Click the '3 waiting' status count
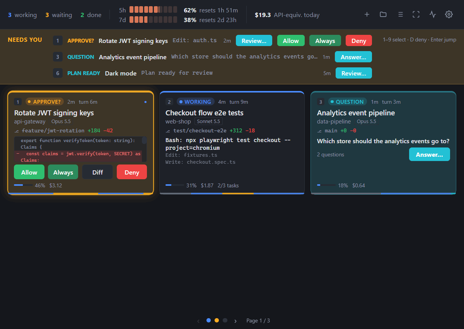Image resolution: width=464 pixels, height=329 pixels. pyautogui.click(x=59, y=15)
